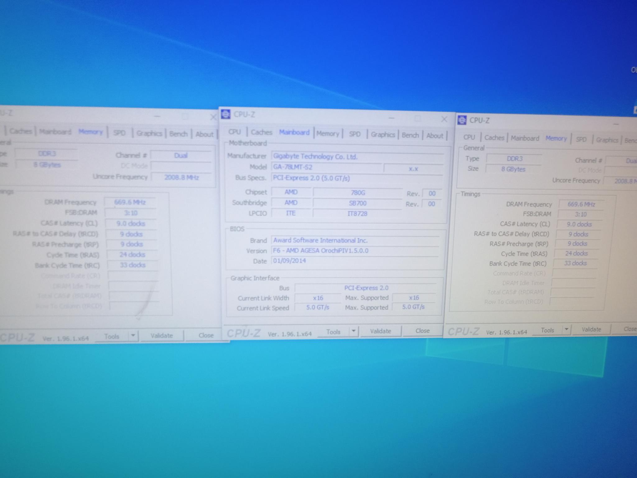
Task: Click Cycle Time 24 clocks in left window
Action: click(132, 255)
